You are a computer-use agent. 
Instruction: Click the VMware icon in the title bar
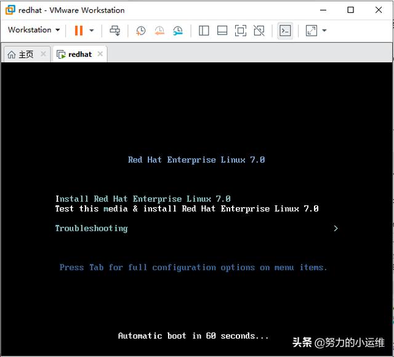tap(10, 10)
